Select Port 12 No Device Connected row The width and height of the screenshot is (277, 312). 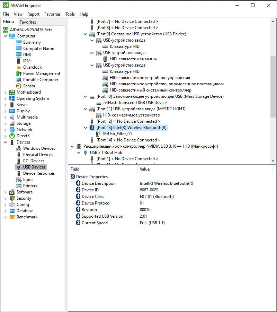tap(128, 121)
